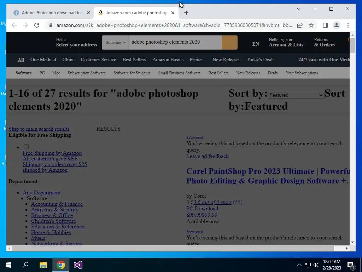Image resolution: width=362 pixels, height=272 pixels.
Task: Open Prime in the nav bar
Action: point(195,59)
